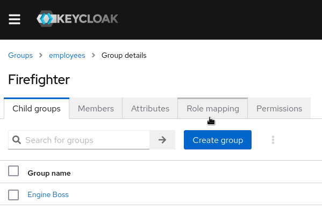Click the Group name column header
The height and width of the screenshot is (218, 322).
coord(49,173)
